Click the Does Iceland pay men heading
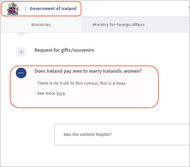Image resolution: width=190 pixels, height=167 pixels. (88, 71)
